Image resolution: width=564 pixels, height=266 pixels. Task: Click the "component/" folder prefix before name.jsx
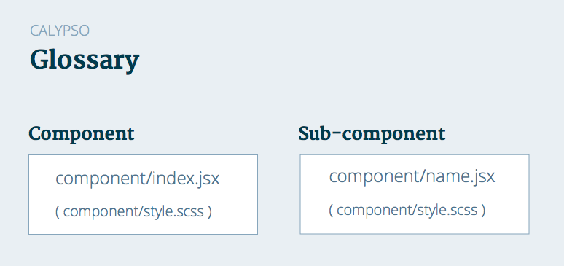pos(377,176)
